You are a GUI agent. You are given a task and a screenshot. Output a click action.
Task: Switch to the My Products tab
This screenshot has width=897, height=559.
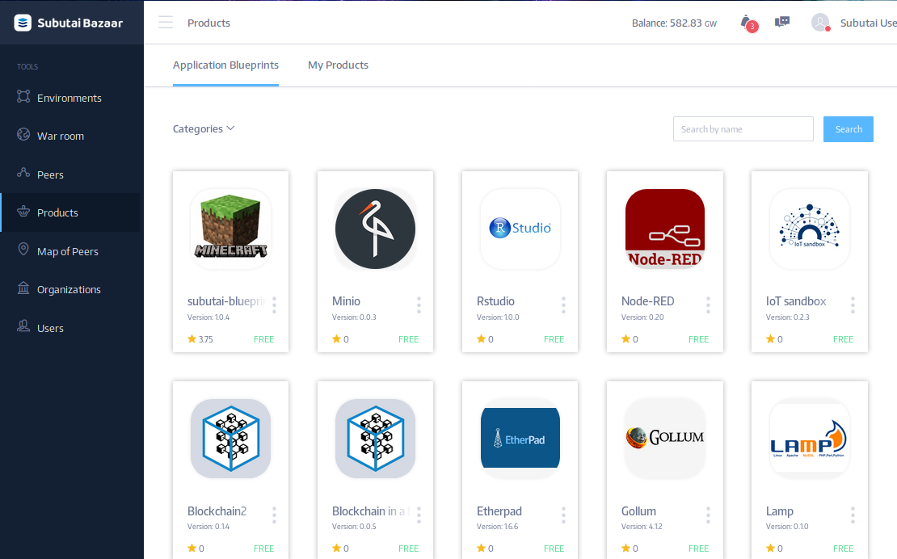point(338,65)
